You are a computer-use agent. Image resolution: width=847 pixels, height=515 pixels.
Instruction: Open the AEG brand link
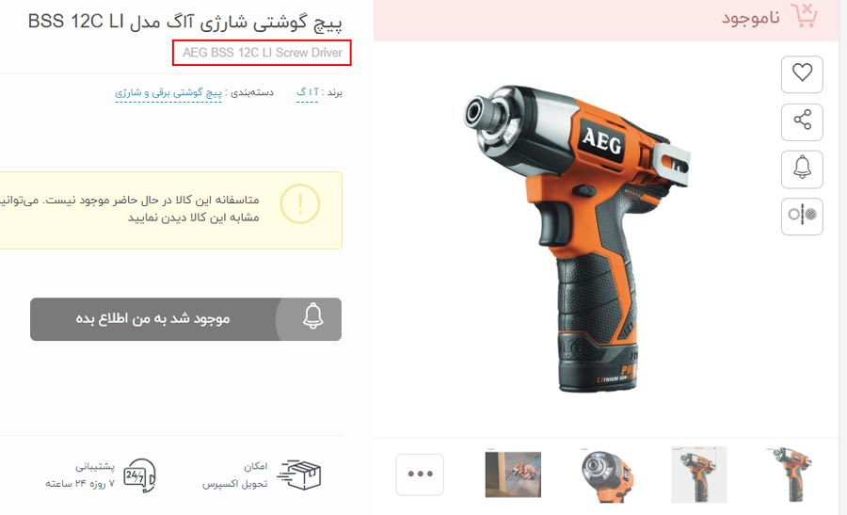[307, 92]
